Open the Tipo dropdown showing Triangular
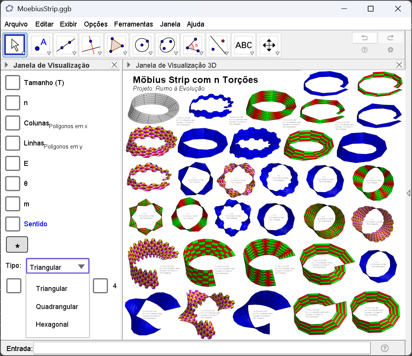The width and height of the screenshot is (412, 356). pyautogui.click(x=58, y=267)
